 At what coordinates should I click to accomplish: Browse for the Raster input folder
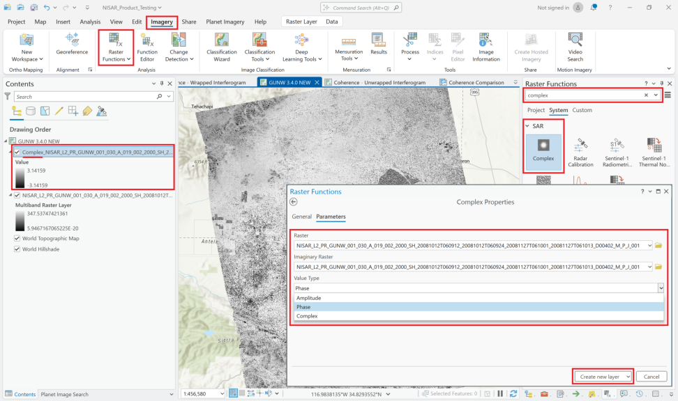pos(658,245)
